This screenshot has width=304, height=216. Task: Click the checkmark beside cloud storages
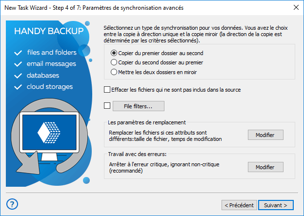tap(19, 87)
